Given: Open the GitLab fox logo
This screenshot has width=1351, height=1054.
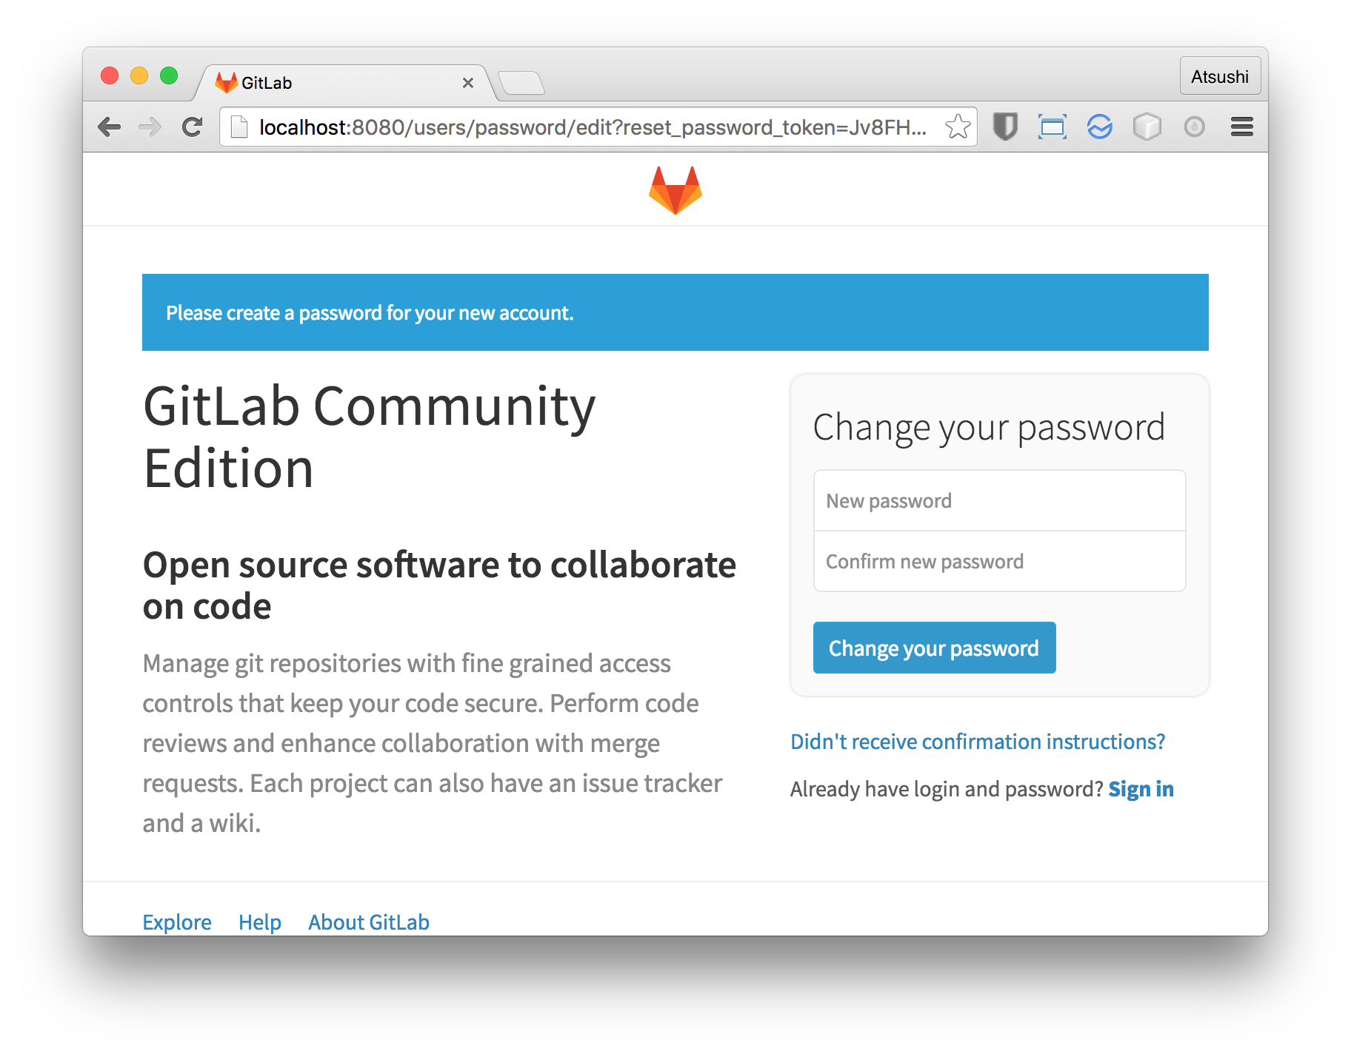Looking at the screenshot, I should [675, 190].
